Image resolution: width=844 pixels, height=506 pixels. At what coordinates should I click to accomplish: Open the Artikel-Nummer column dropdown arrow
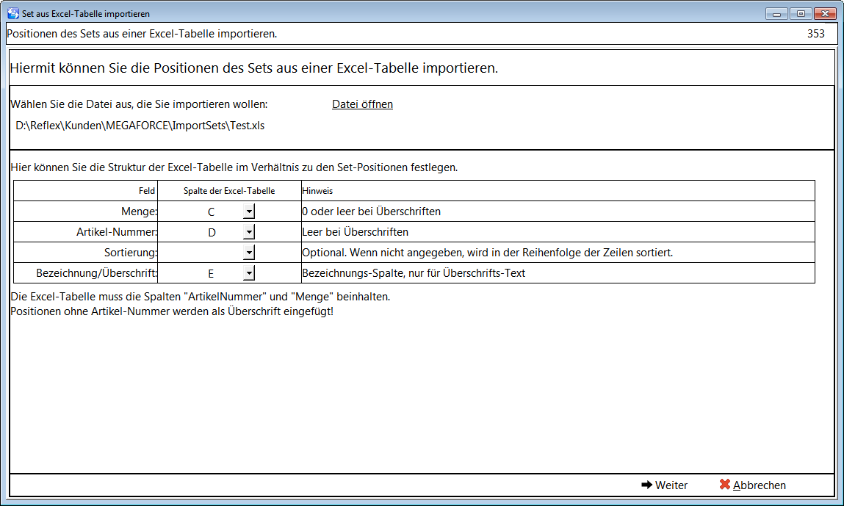click(249, 232)
